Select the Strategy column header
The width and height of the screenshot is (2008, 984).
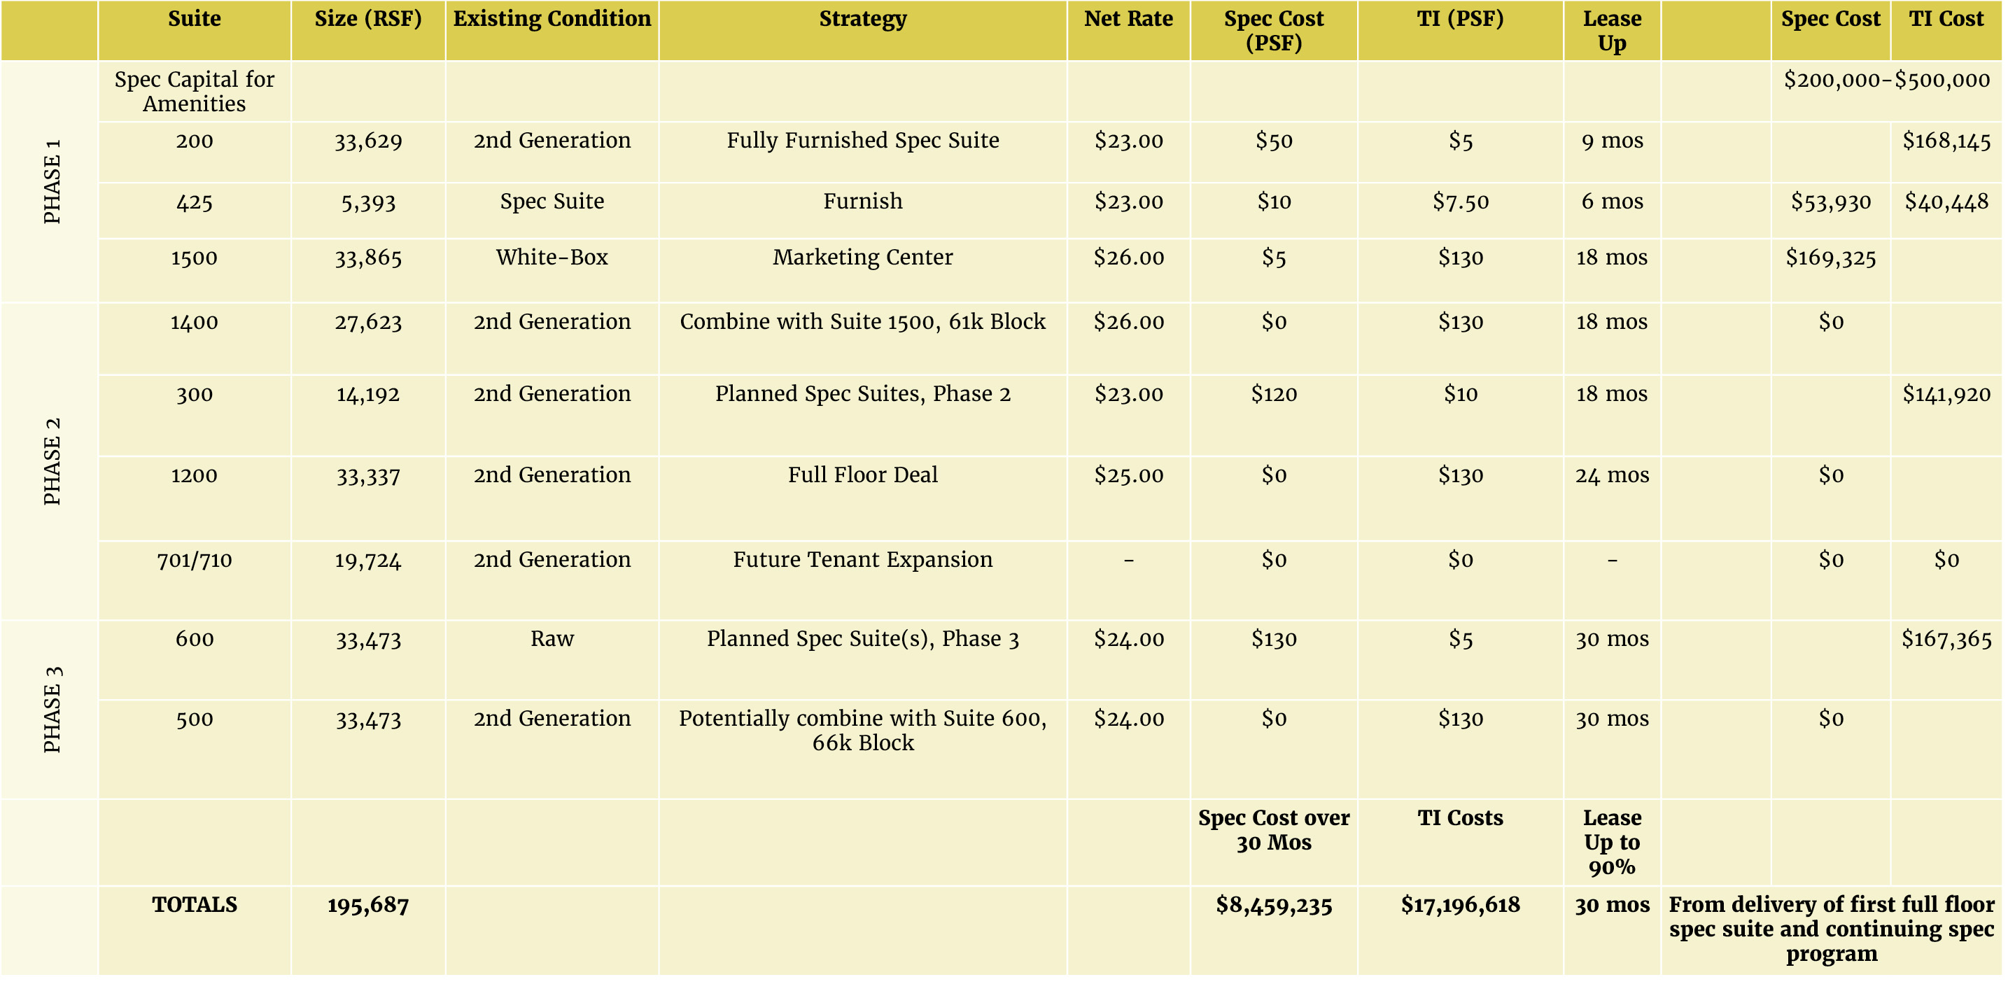[862, 19]
